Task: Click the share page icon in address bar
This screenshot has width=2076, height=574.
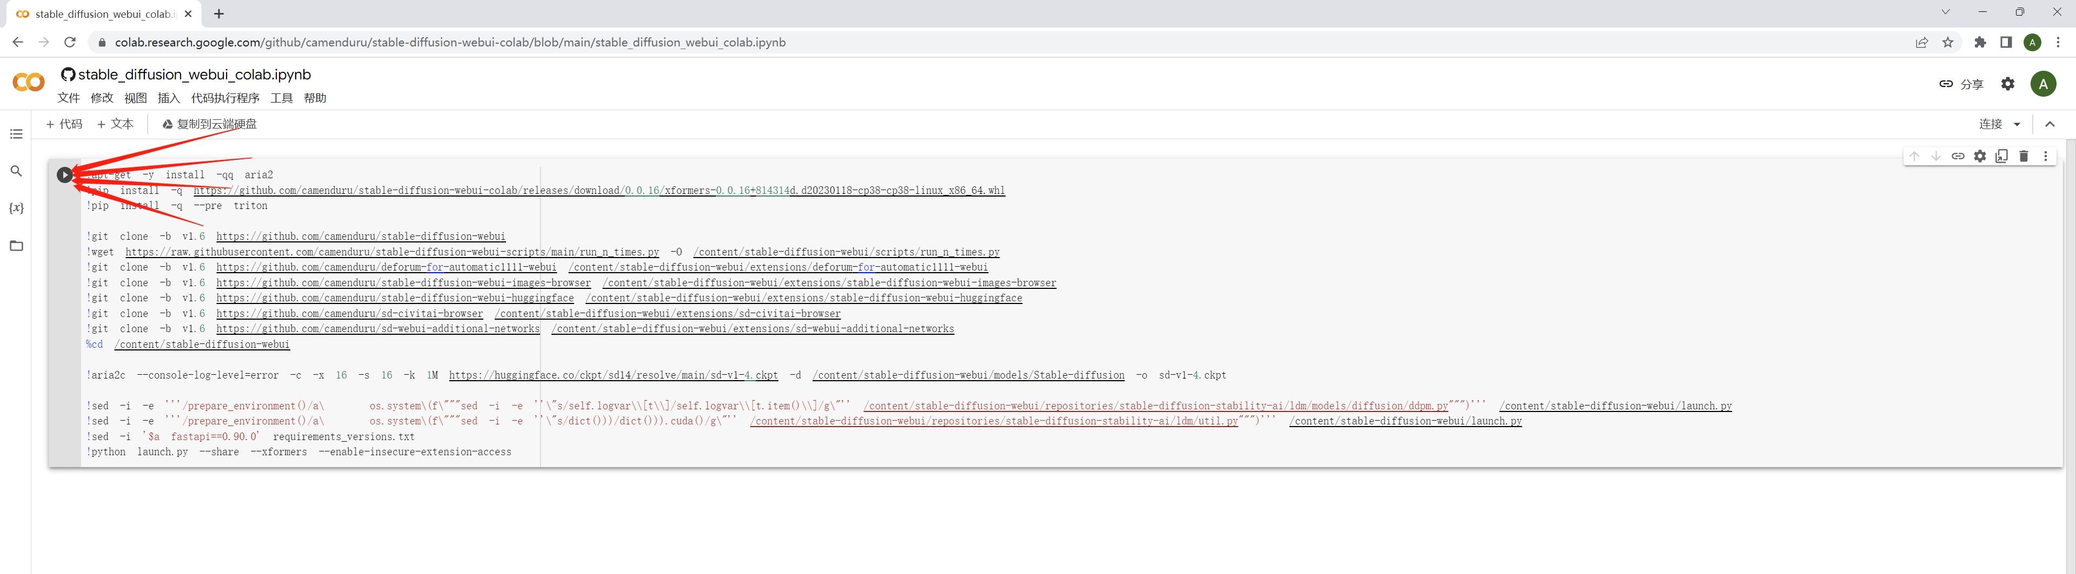Action: click(1922, 42)
